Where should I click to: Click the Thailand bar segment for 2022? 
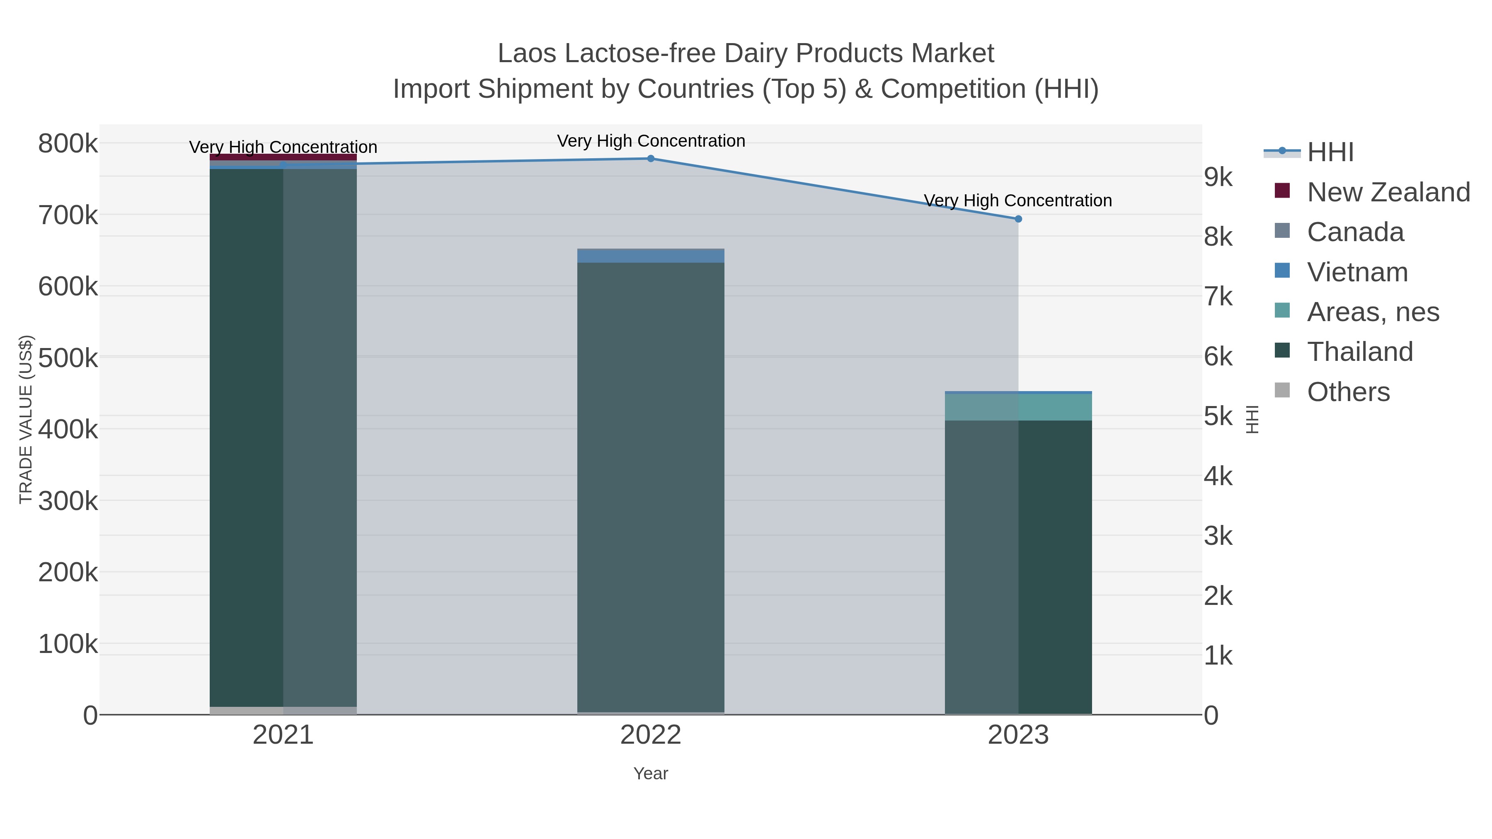pyautogui.click(x=650, y=487)
